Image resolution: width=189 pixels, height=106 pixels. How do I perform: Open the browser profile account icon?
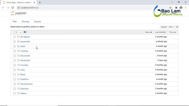(181, 8)
